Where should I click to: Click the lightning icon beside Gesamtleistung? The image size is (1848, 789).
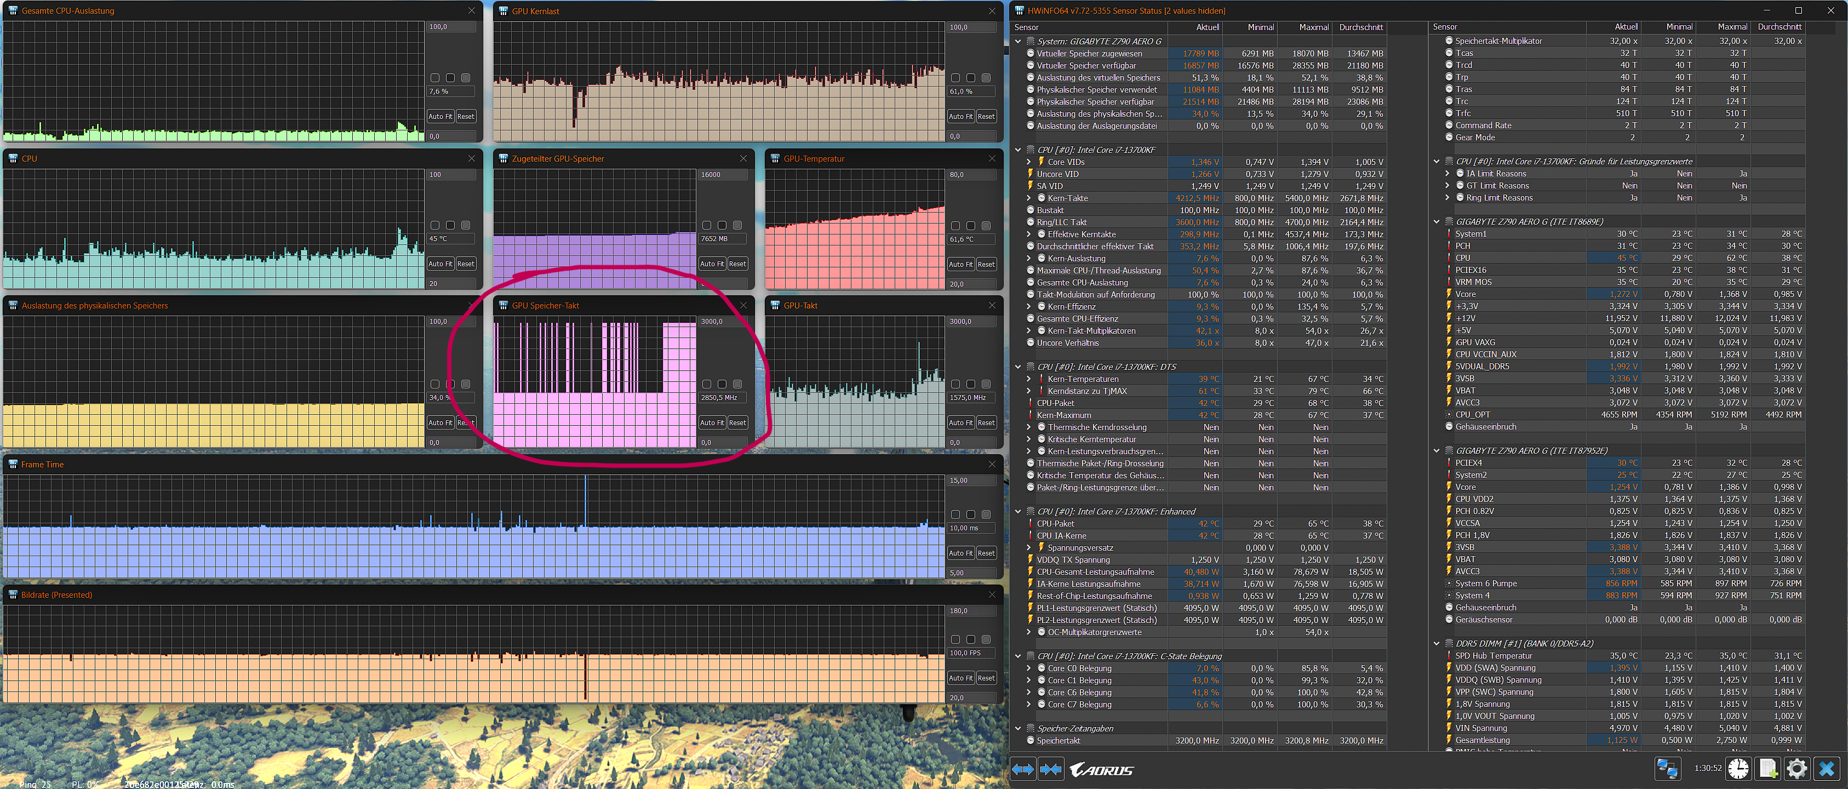coord(1449,740)
